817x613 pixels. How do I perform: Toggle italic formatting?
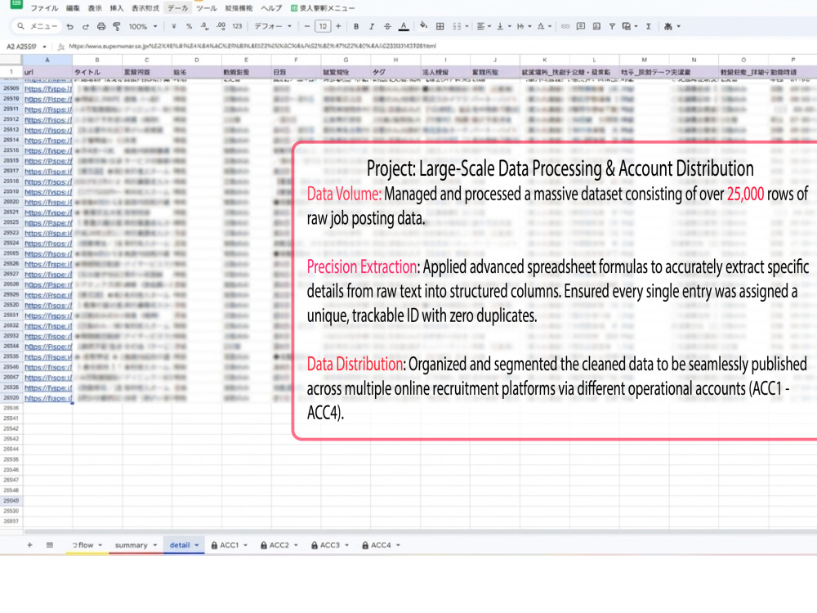coord(372,26)
